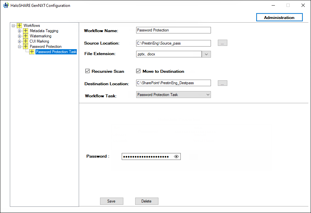This screenshot has height=213, width=311.
Task: Open the Workflow Task dropdown
Action: click(x=173, y=94)
